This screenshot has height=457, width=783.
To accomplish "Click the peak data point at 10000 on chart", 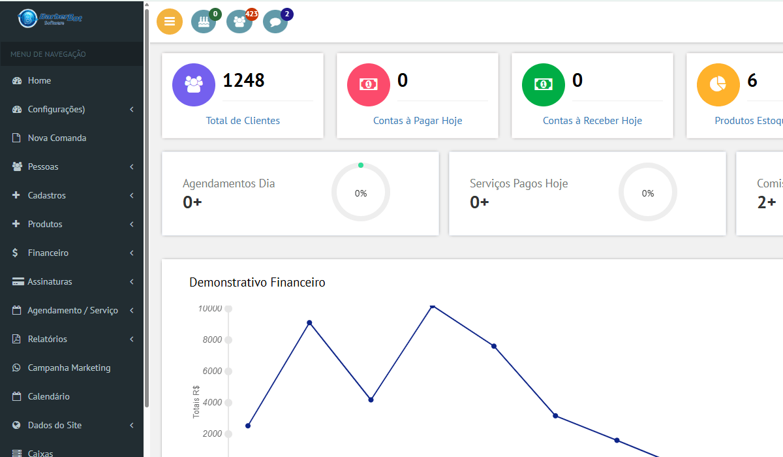I will (433, 306).
